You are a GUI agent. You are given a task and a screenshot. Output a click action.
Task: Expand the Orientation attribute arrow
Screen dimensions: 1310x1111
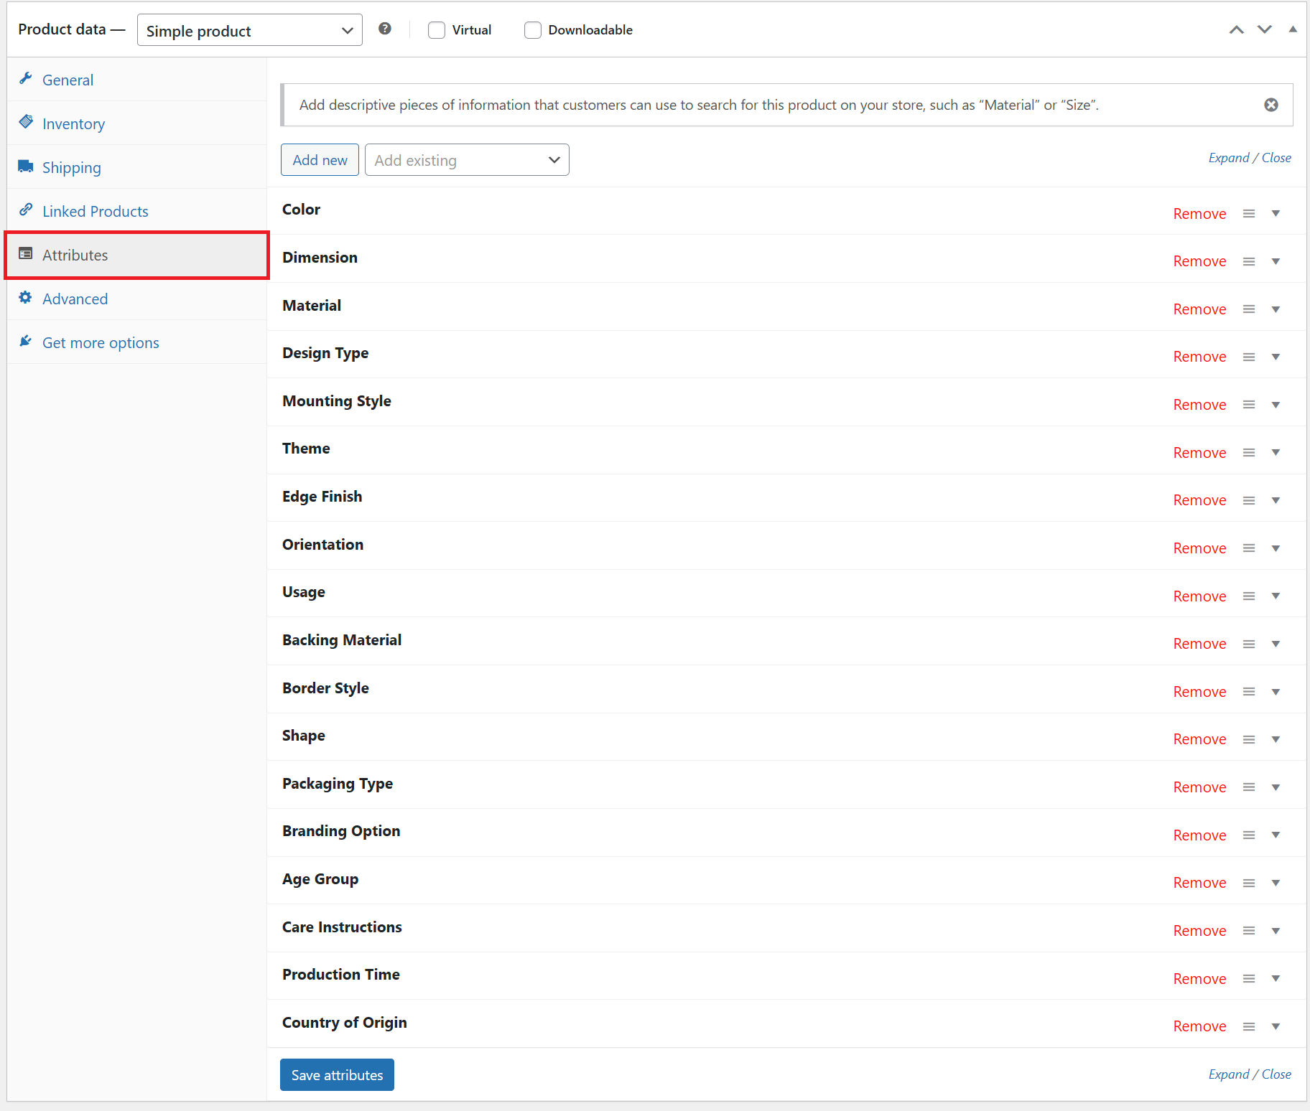(x=1276, y=548)
